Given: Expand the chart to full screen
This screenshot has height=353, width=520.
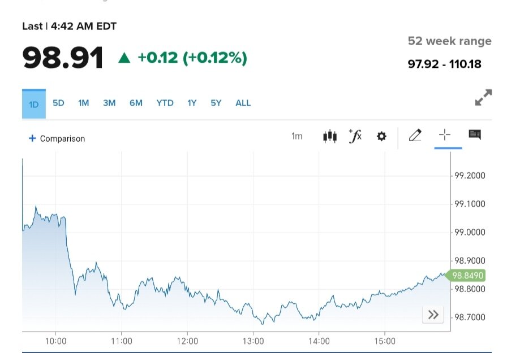Looking at the screenshot, I should coord(483,97).
